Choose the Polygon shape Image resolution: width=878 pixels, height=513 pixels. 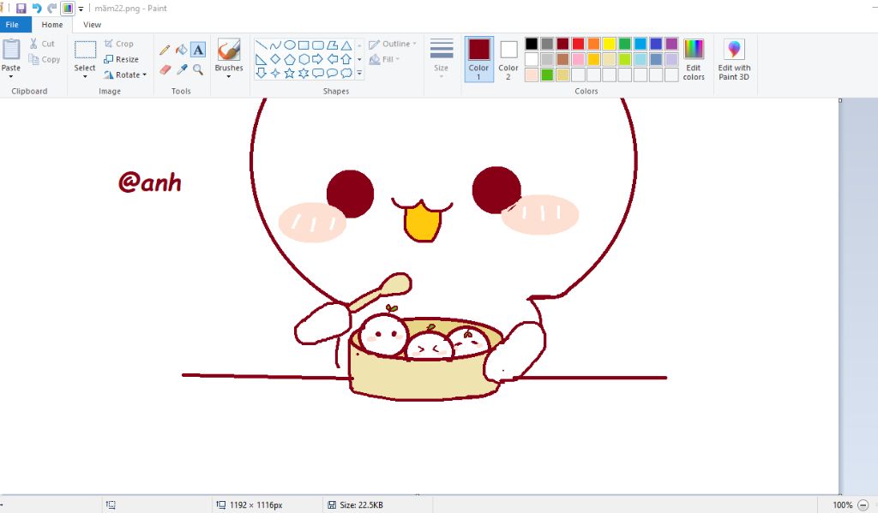click(x=332, y=45)
